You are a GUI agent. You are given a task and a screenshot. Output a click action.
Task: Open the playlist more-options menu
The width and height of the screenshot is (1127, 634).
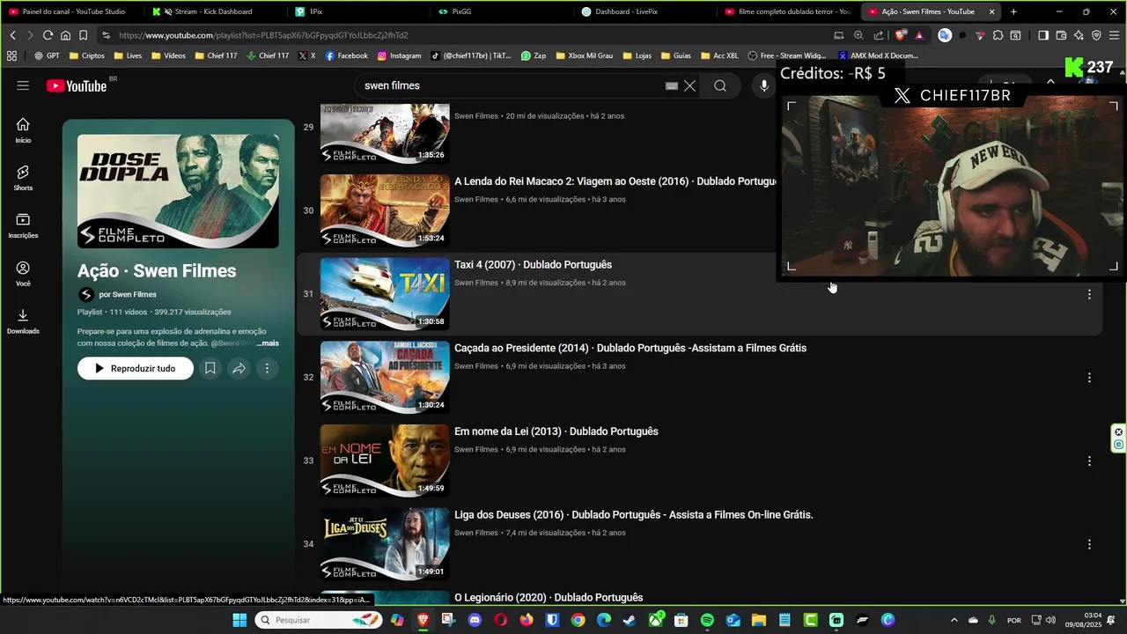[267, 368]
